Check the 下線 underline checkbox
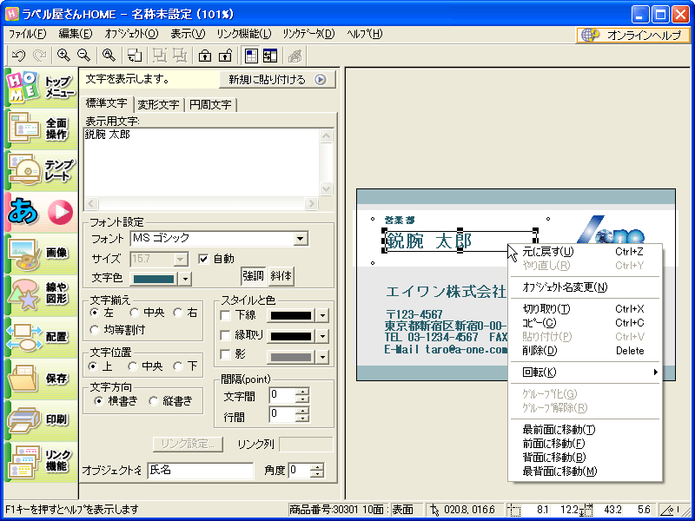 point(226,315)
